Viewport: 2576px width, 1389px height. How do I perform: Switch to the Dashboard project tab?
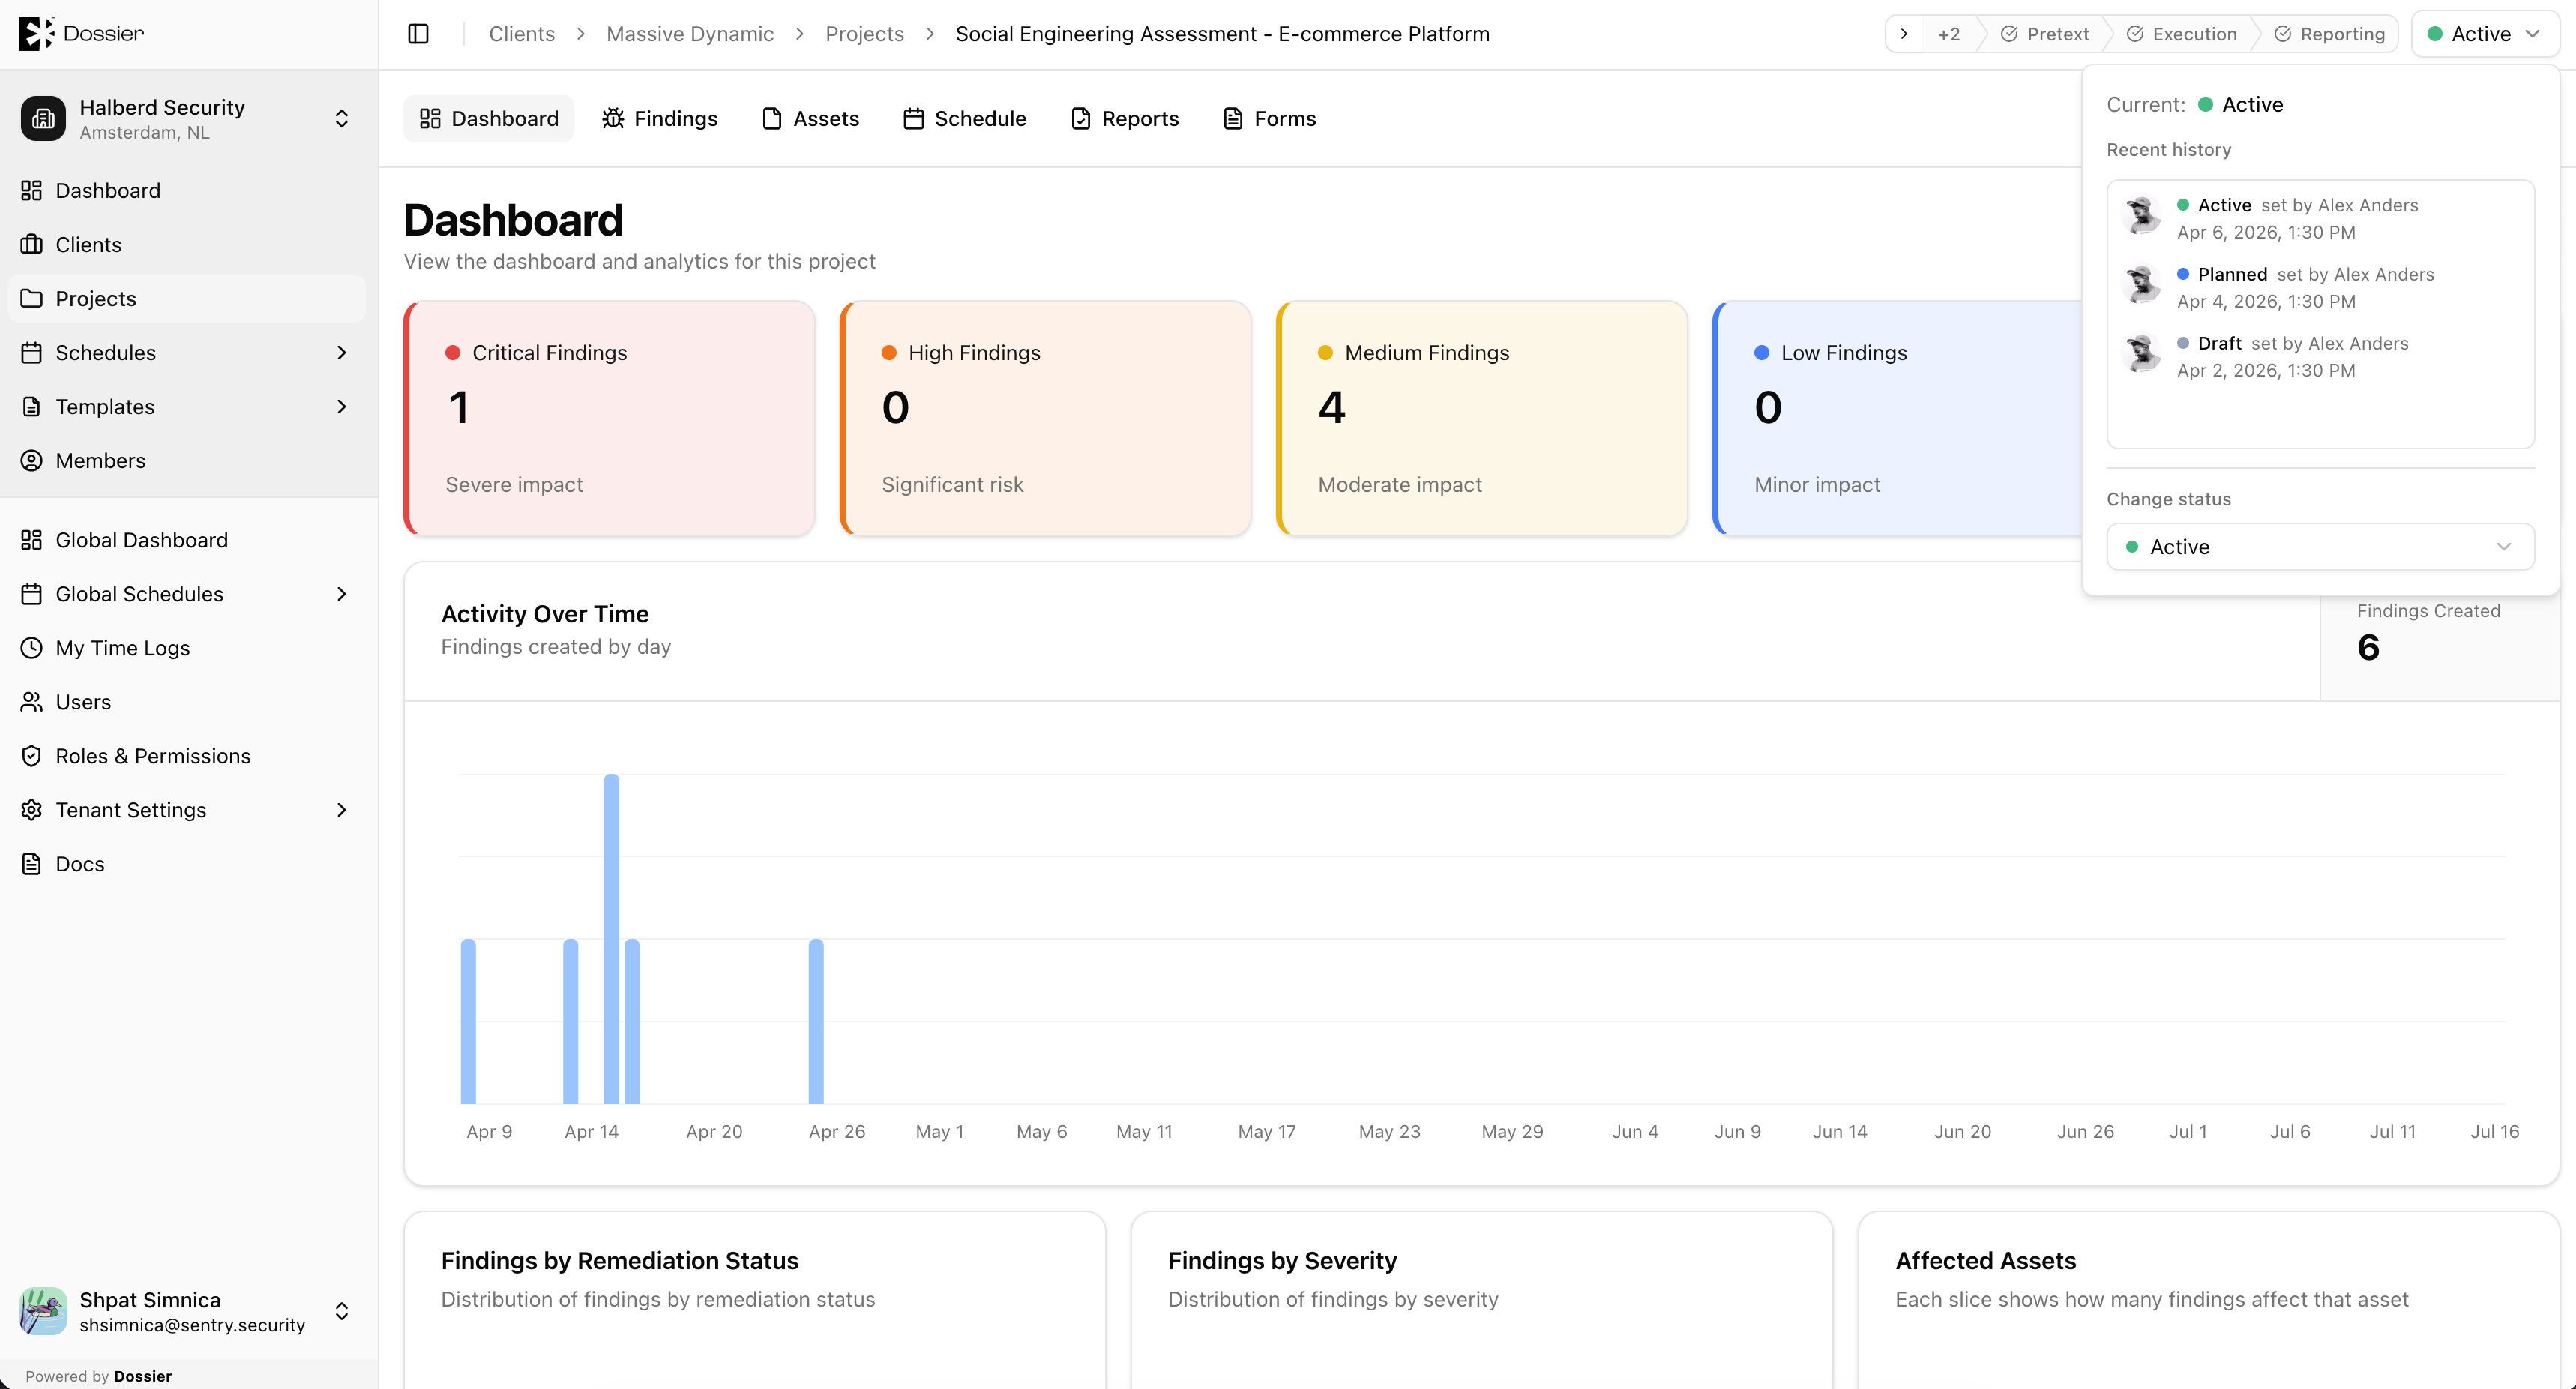pyautogui.click(x=489, y=118)
